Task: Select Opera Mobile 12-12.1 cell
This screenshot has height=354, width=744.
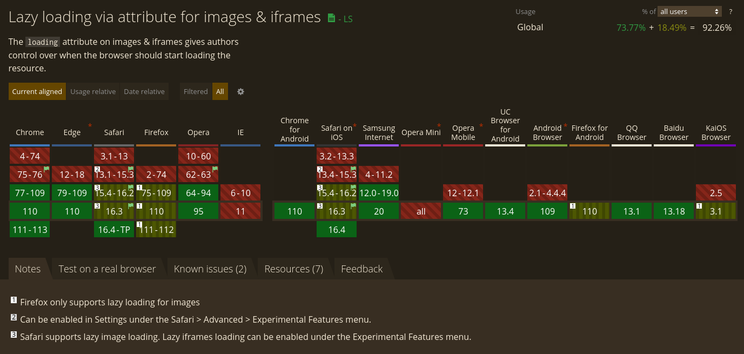Action: click(x=463, y=193)
